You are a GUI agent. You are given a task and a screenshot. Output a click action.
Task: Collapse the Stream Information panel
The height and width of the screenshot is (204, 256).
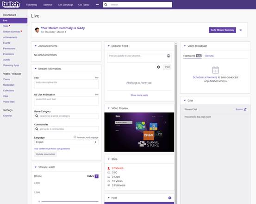point(36,69)
